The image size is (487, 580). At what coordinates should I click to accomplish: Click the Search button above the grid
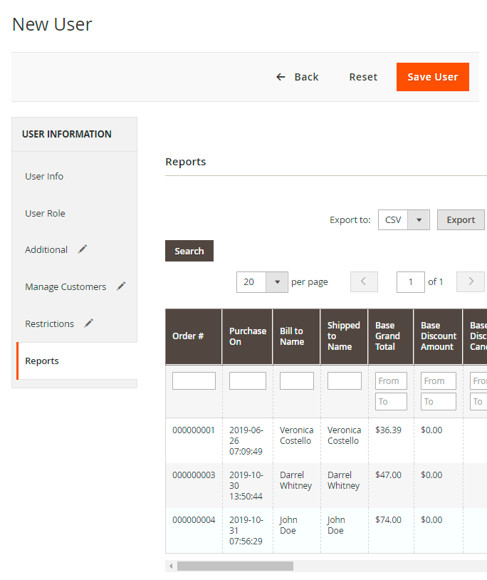tap(189, 251)
